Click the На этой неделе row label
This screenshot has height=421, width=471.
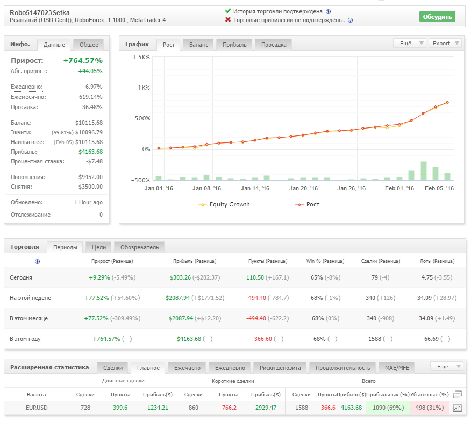click(30, 298)
